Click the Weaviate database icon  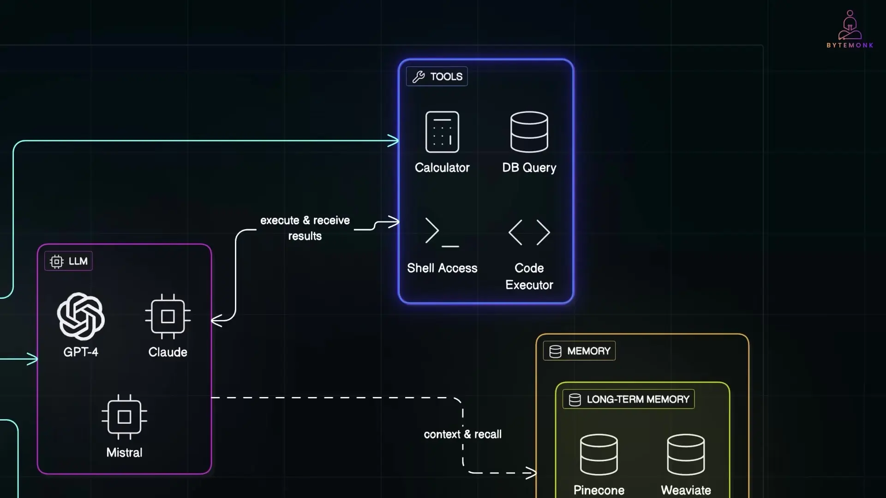pos(686,455)
